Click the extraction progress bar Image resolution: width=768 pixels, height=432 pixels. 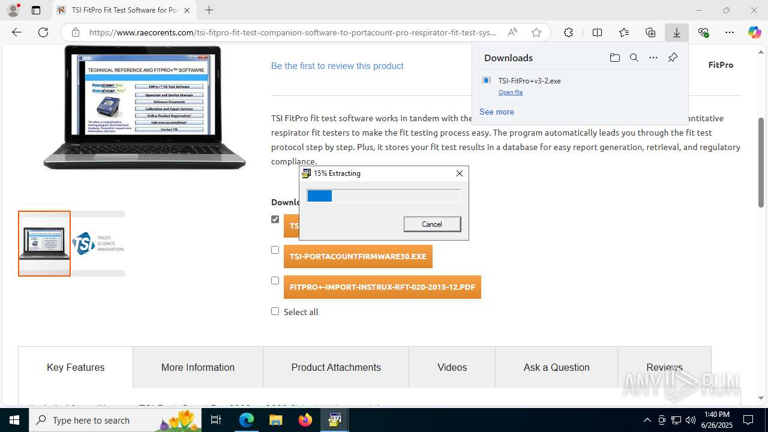pyautogui.click(x=383, y=196)
